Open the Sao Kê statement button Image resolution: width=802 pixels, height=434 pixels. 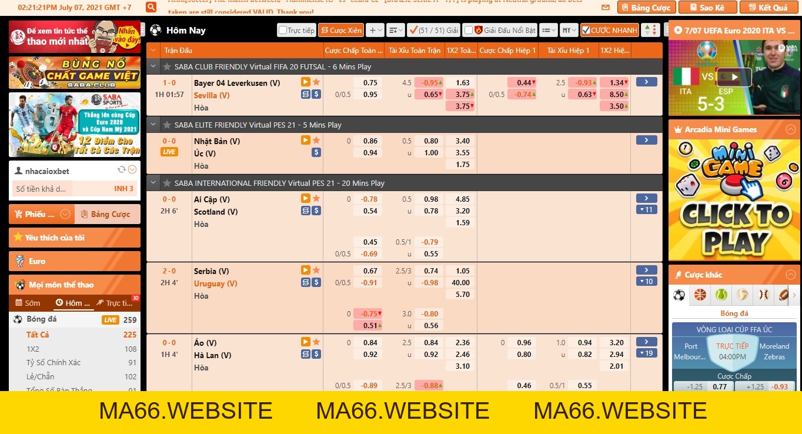[x=707, y=8]
